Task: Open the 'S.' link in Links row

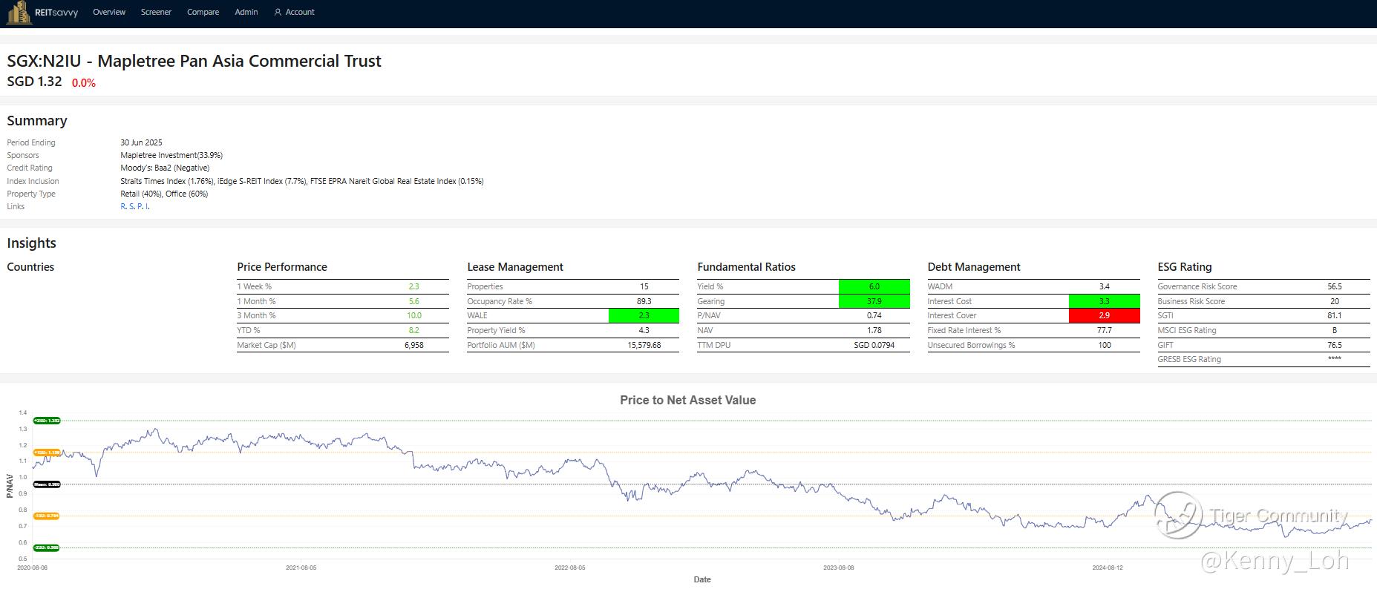Action: (x=131, y=207)
